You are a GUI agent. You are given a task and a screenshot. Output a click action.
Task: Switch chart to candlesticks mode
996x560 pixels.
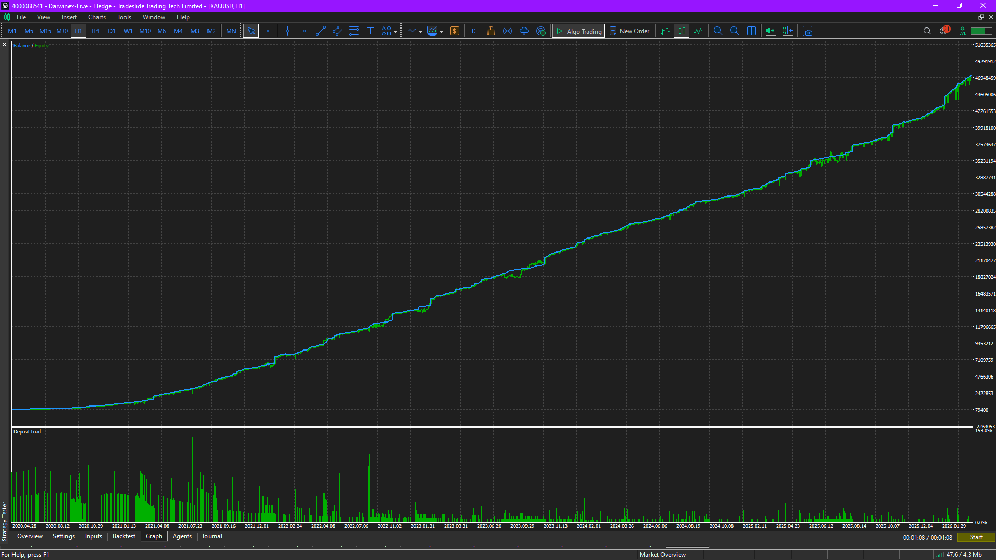[x=682, y=31]
